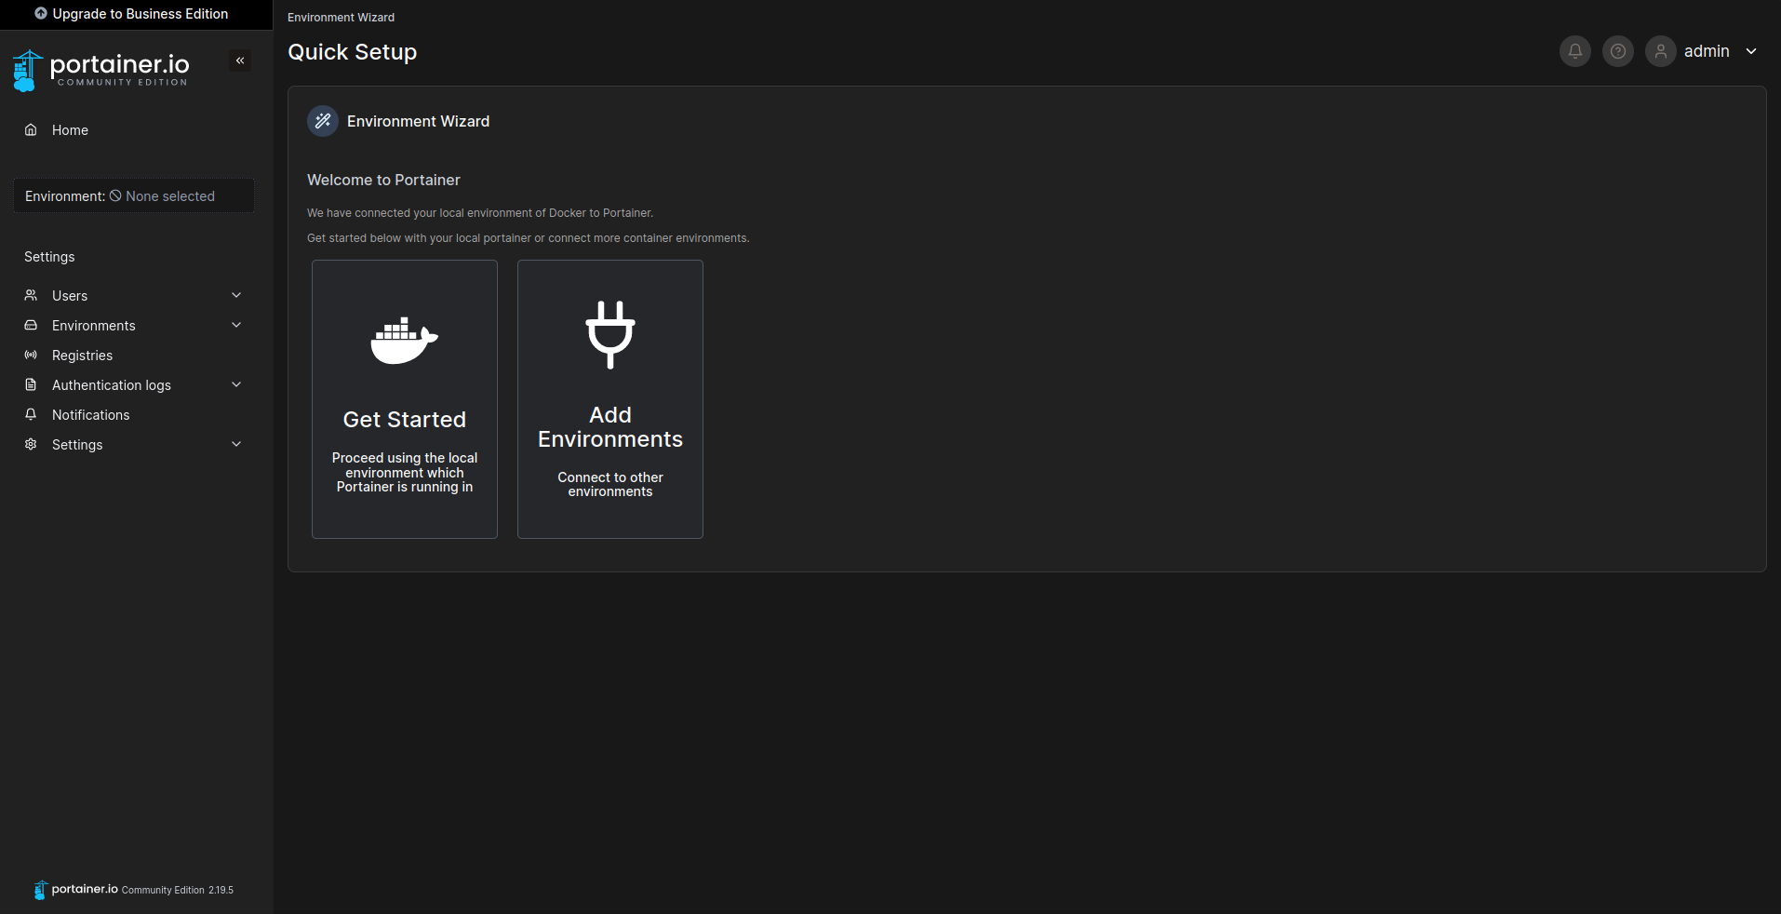Viewport: 1781px width, 914px height.
Task: Click the plug icon for environments
Action: tap(609, 334)
